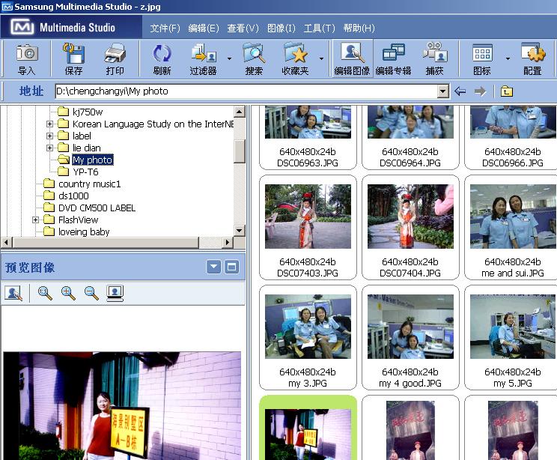
Task: Open the address path dropdown
Action: (442, 91)
